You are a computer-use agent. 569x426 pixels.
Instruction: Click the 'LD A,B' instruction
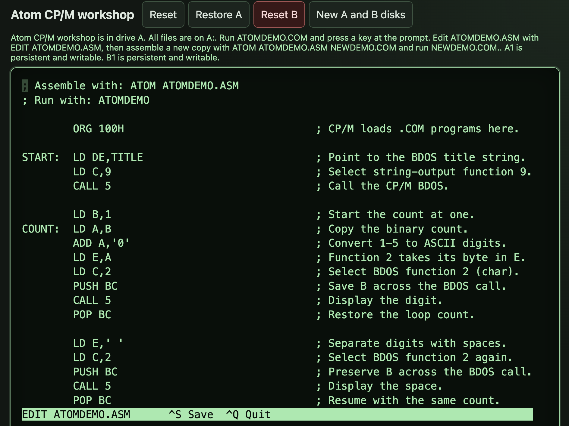[x=92, y=229]
